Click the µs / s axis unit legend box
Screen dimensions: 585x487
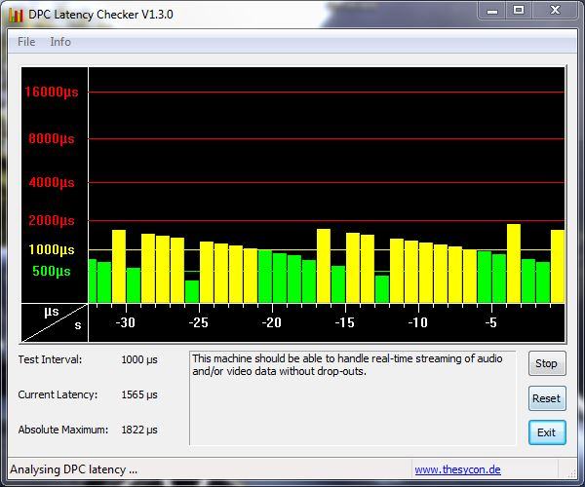tap(55, 322)
